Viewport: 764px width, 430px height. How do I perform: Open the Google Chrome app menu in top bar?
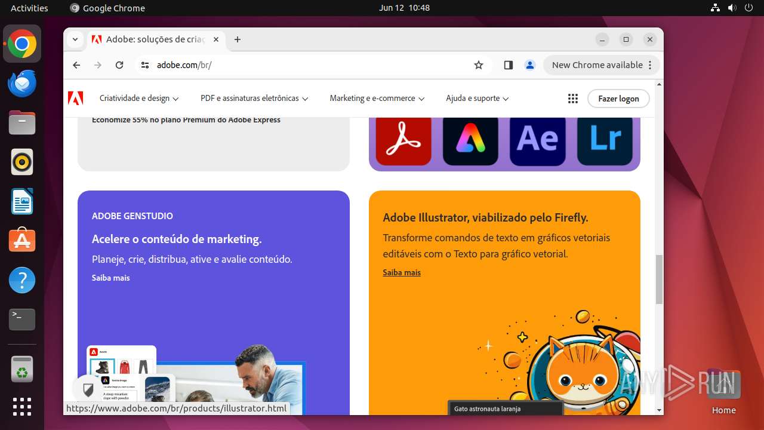[x=107, y=8]
